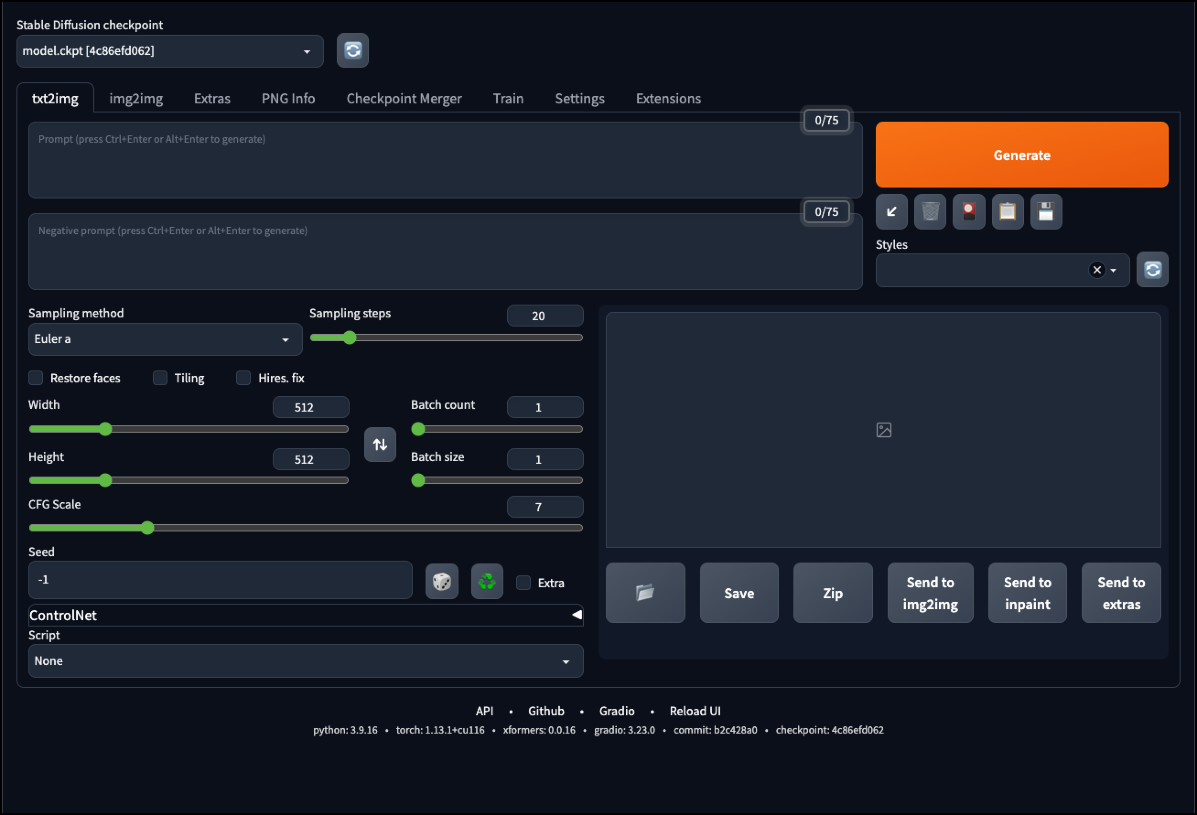Click the folder icon to open the output directory

(645, 593)
